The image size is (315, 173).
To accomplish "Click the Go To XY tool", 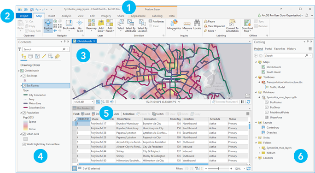I will tap(80, 26).
